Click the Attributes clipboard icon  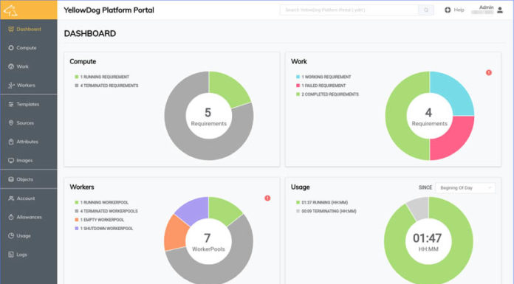[x=11, y=142]
